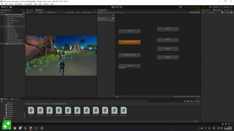Select the Attack3 state node
Image resolution: width=234 pixels, height=131 pixels.
pyautogui.click(x=168, y=57)
